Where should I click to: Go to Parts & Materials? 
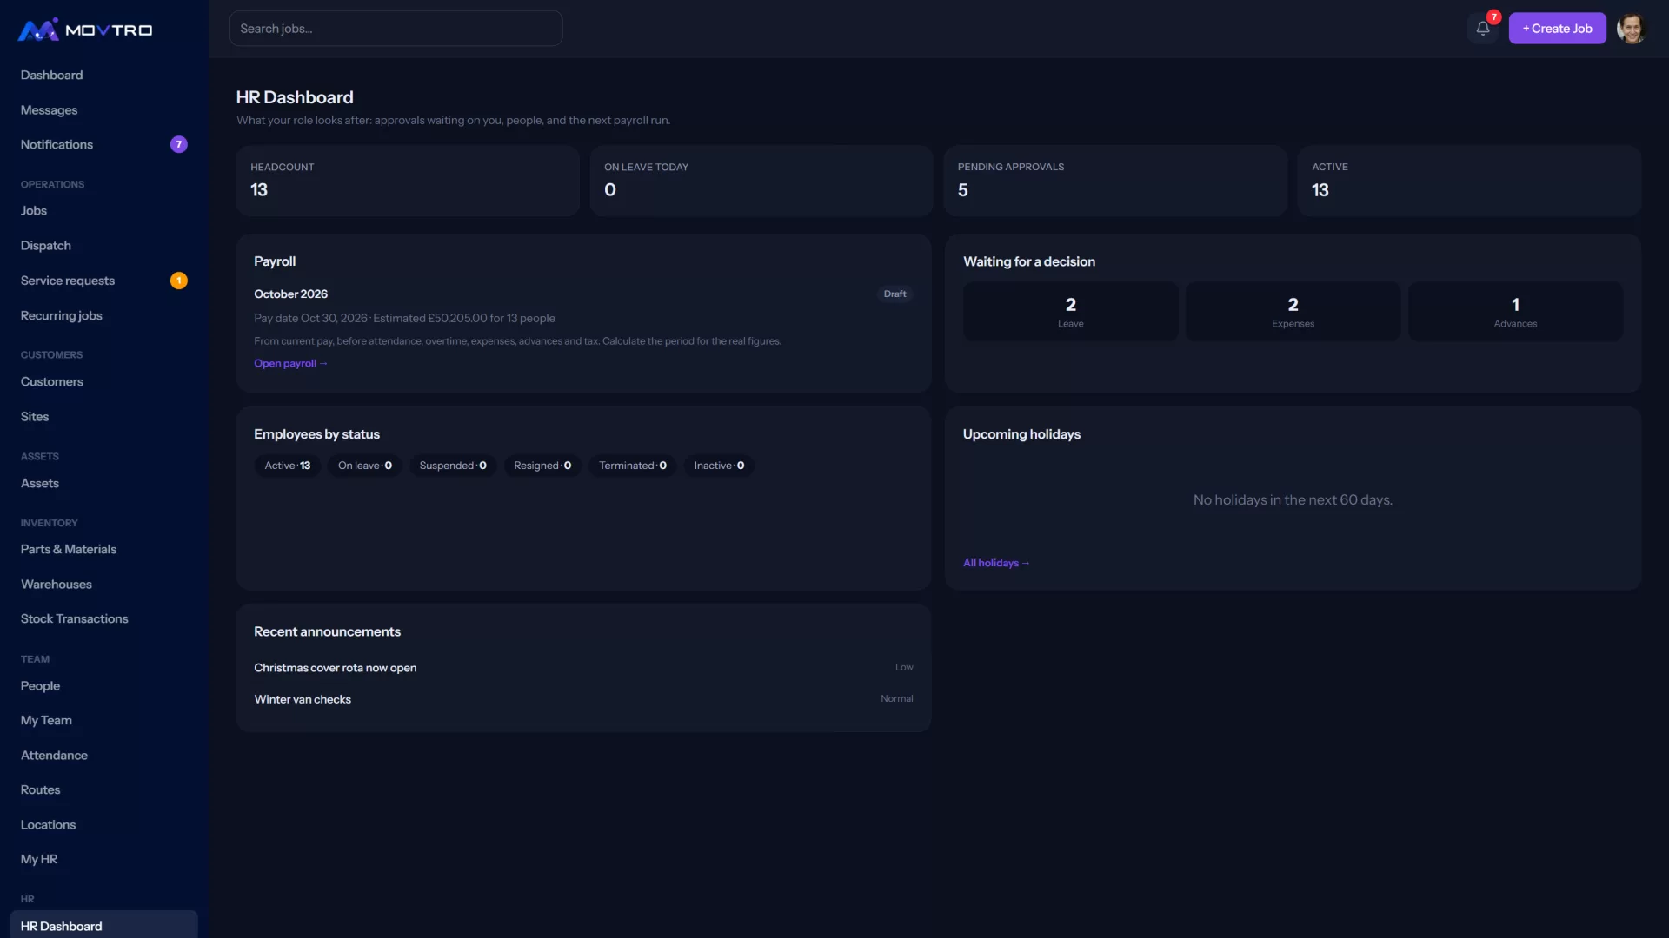(104, 549)
